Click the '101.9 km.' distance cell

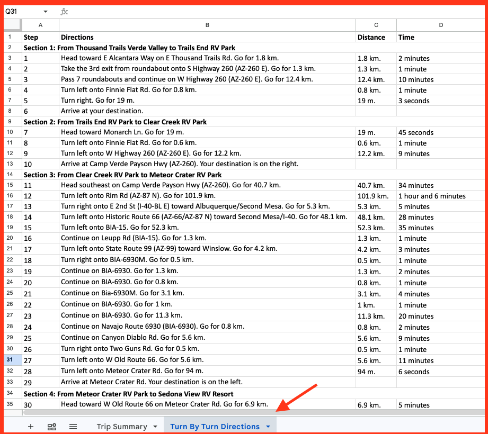376,195
